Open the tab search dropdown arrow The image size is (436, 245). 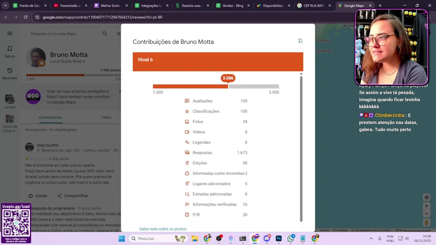[5, 5]
